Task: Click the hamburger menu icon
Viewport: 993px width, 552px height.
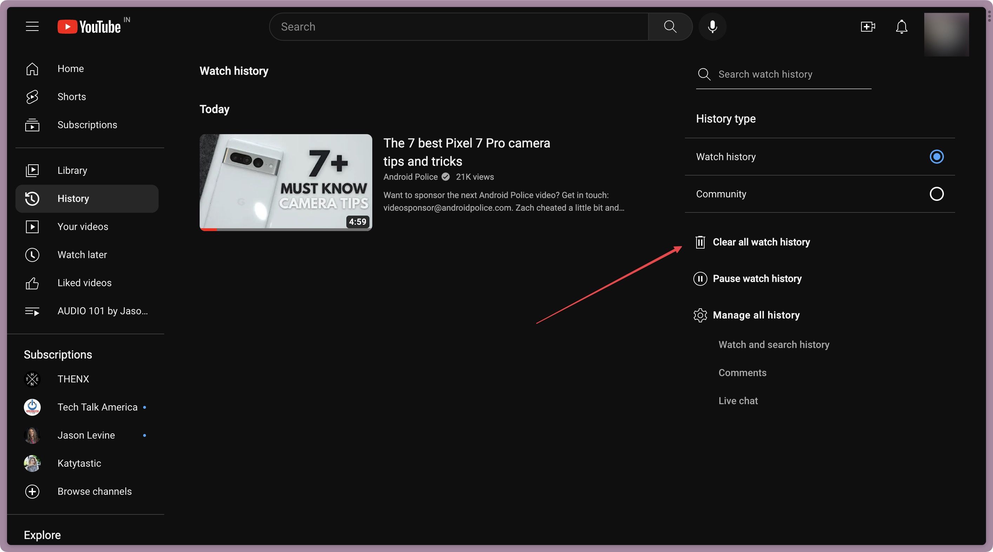Action: click(x=31, y=27)
